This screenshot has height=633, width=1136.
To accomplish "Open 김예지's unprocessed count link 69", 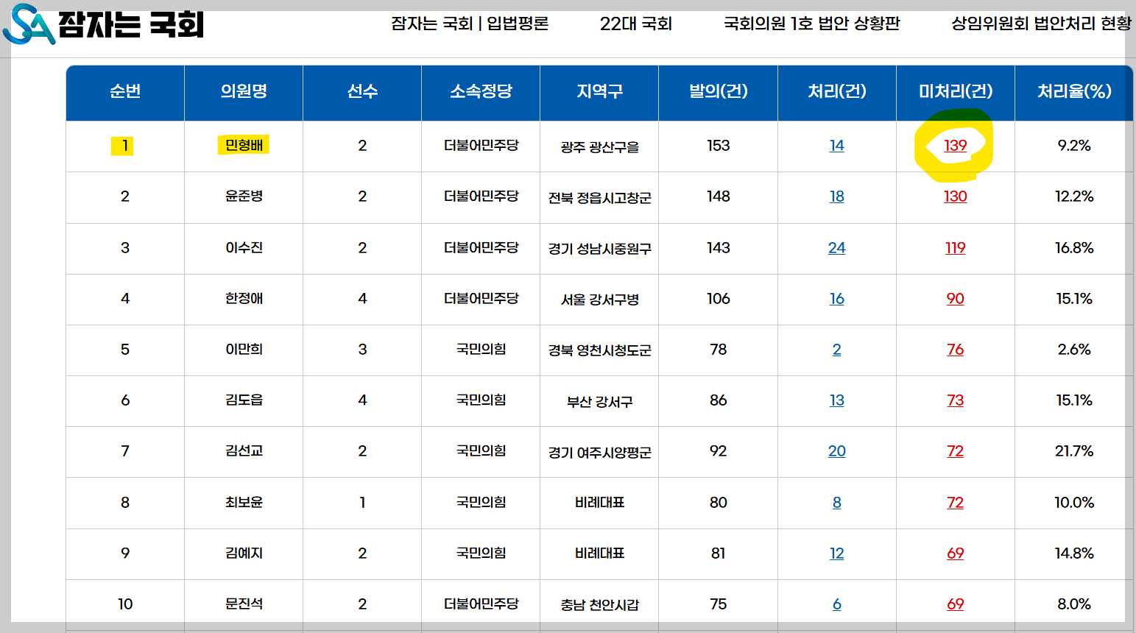I will (x=956, y=554).
